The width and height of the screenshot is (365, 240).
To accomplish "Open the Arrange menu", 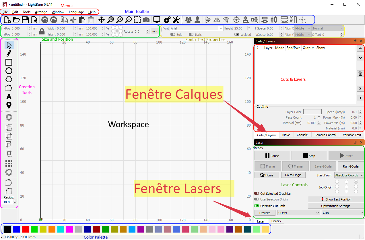I will point(41,12).
